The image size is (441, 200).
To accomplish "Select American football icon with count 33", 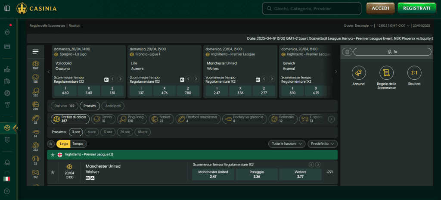I will tap(36, 119).
